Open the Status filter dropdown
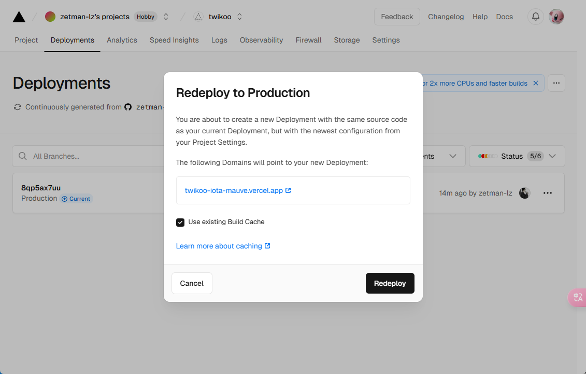The image size is (586, 374). (517, 156)
